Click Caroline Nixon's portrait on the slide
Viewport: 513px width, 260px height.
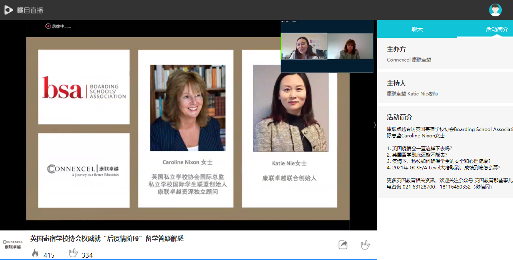(x=187, y=108)
